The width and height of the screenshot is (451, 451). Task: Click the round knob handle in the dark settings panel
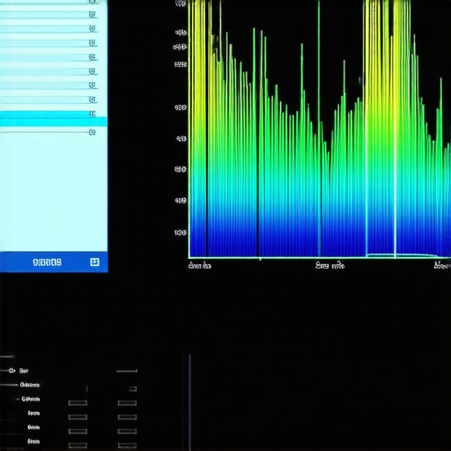point(11,371)
